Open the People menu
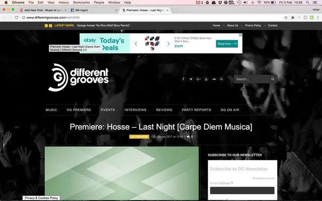322x201 pixels. [99, 3]
